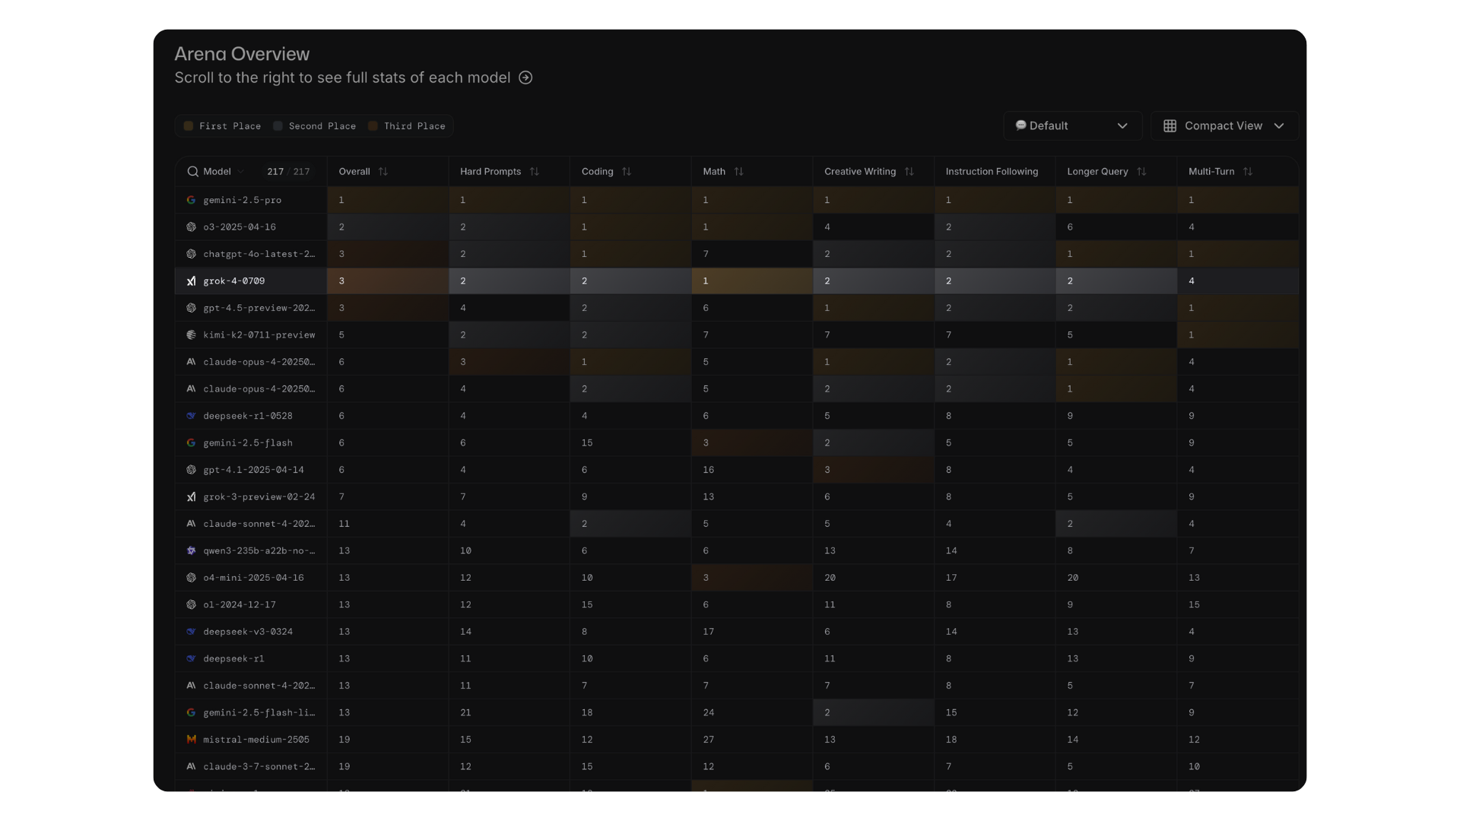Click the Google logo beside gemini-2.5-flash
Screen dimensions: 1460x821
(x=191, y=443)
